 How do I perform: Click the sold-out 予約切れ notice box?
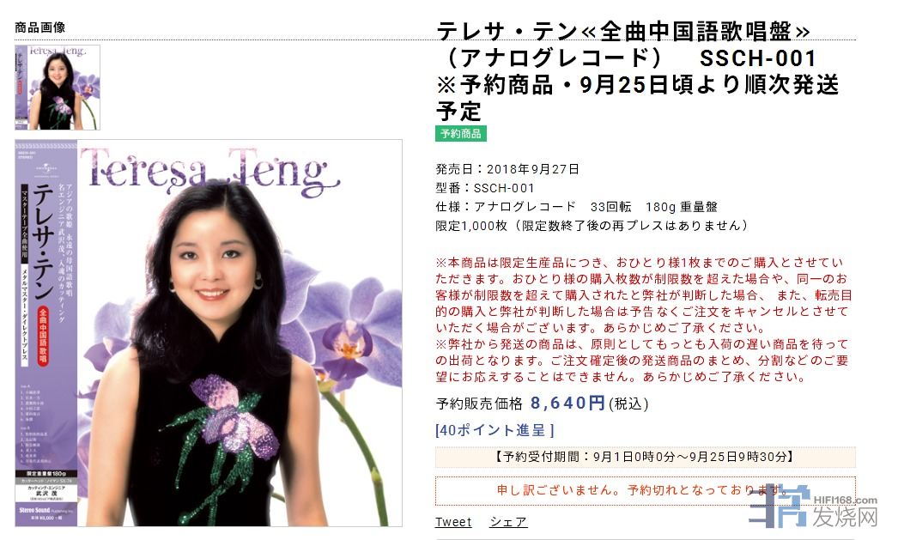pyautogui.click(x=646, y=491)
